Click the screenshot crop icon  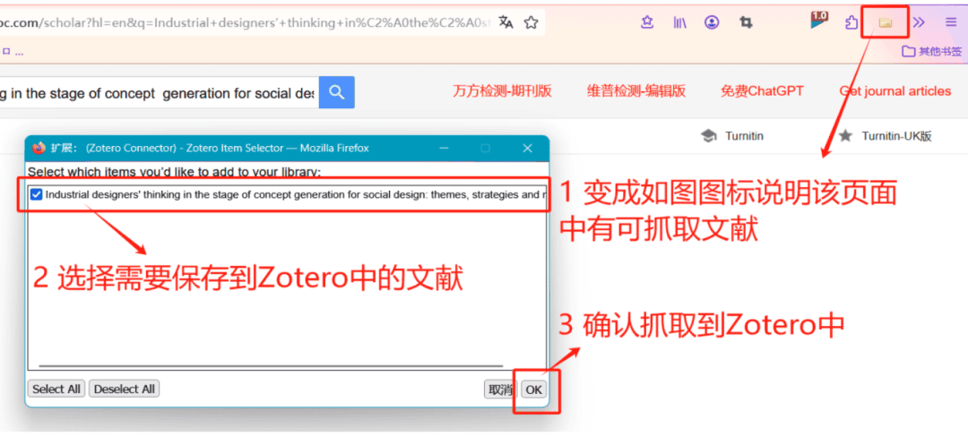coord(746,22)
